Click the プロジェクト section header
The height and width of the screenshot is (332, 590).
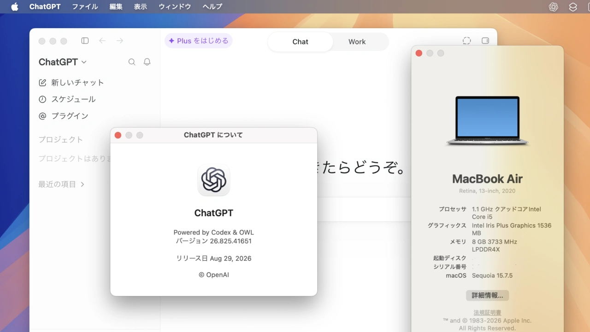click(x=61, y=140)
